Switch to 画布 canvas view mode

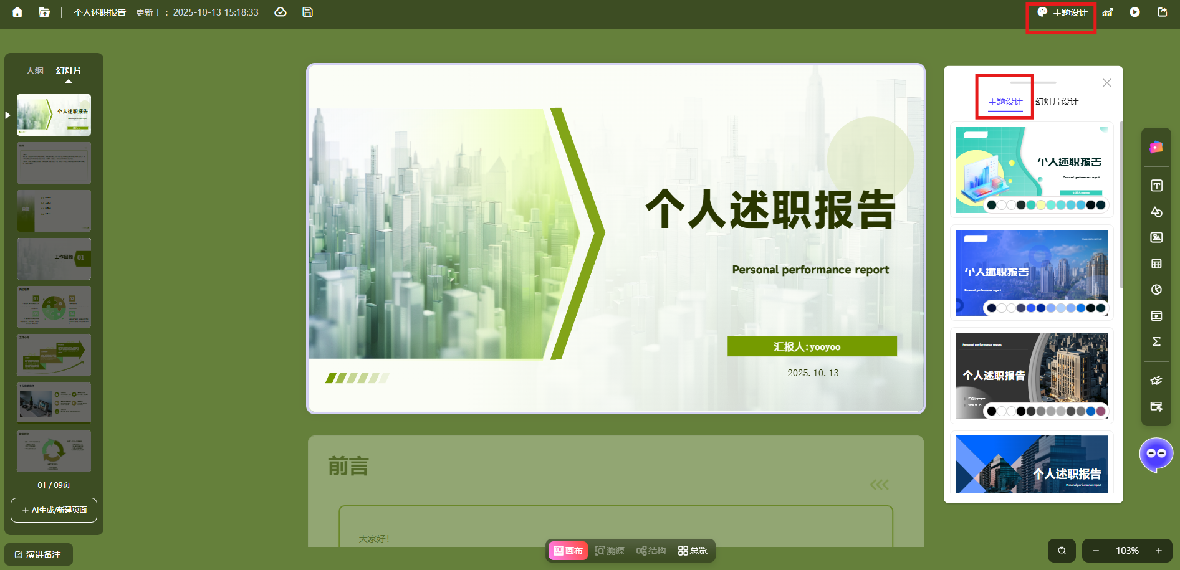[x=568, y=551]
